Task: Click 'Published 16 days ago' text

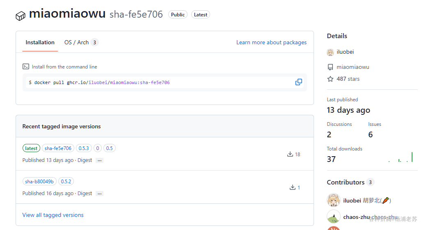Action: (48, 194)
